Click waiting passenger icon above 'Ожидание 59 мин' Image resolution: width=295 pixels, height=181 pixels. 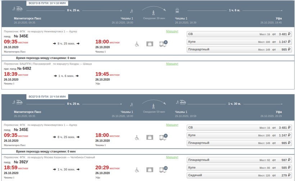(154, 106)
